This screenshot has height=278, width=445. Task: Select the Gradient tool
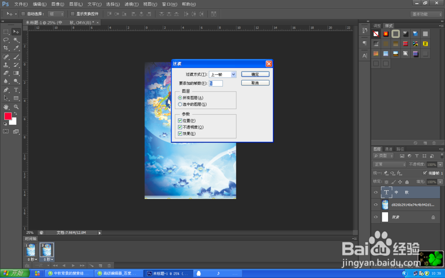pyautogui.click(x=16, y=73)
